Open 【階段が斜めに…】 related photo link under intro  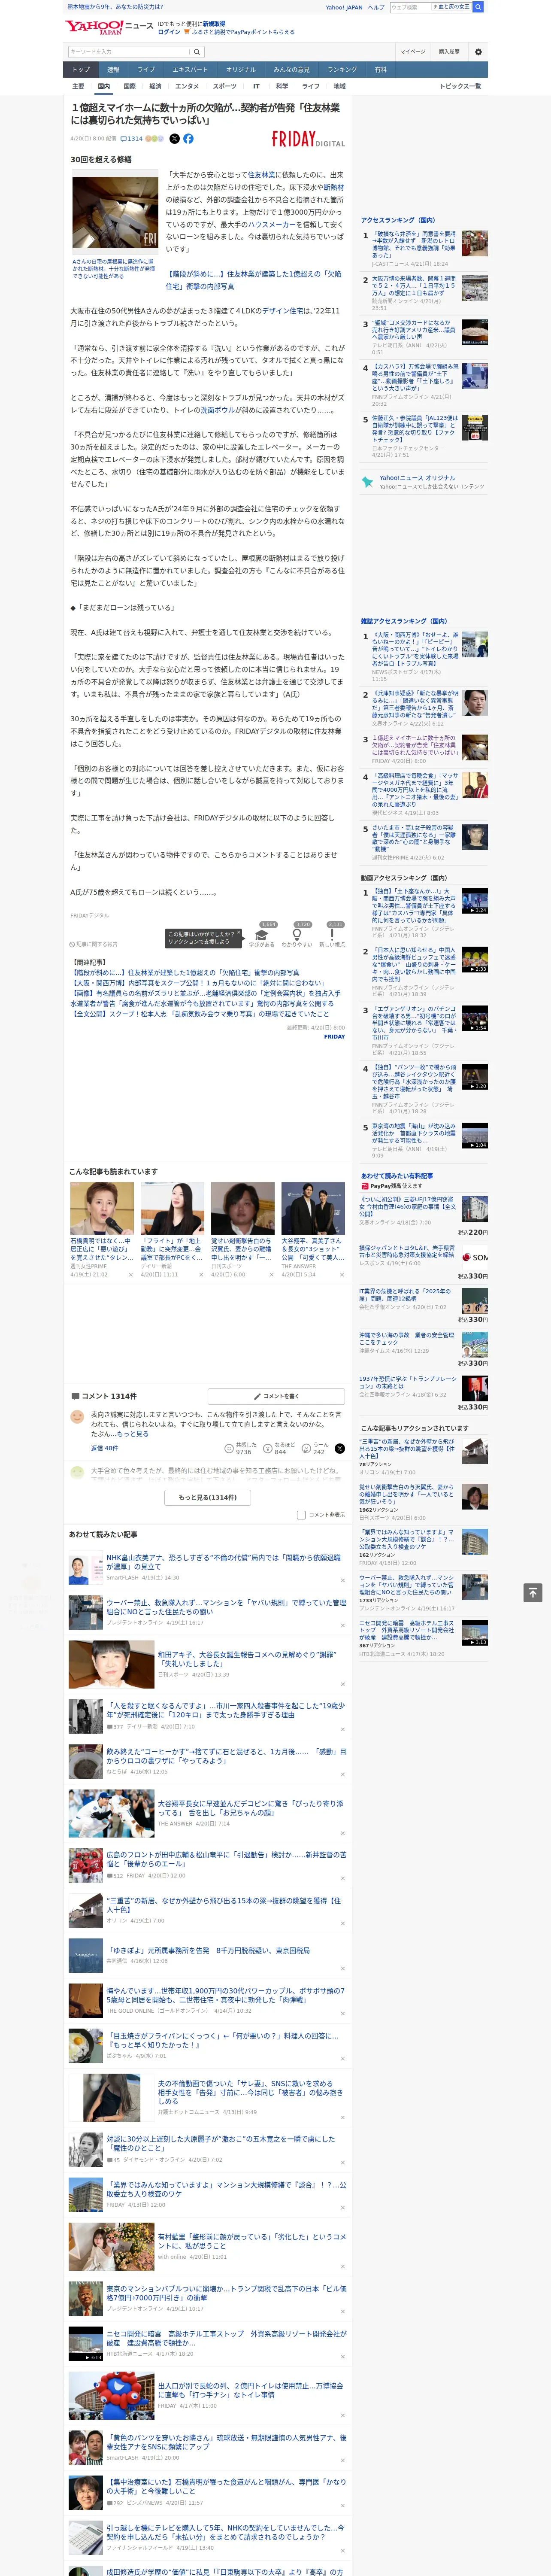pos(253,280)
